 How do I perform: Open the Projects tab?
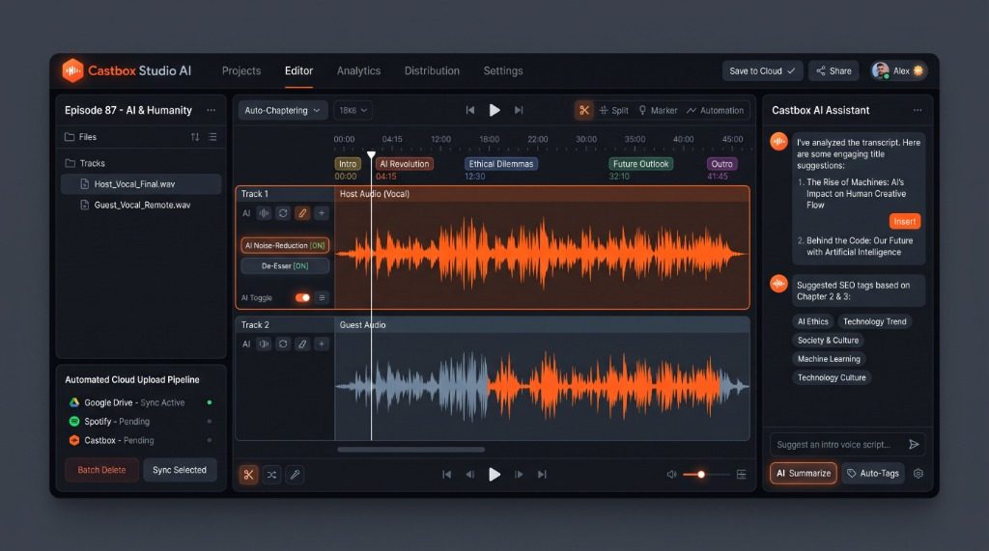pos(240,70)
